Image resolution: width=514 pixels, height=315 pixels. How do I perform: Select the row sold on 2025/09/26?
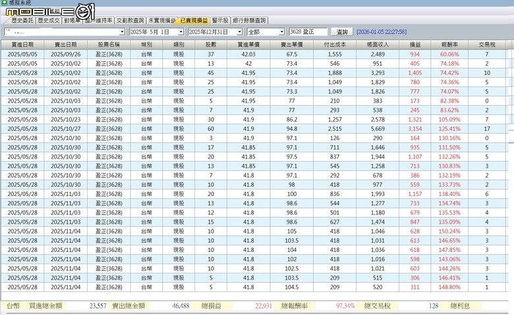click(x=253, y=55)
